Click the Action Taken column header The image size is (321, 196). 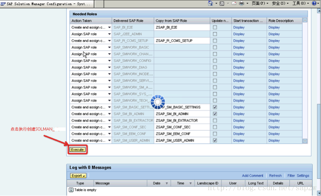pos(91,20)
